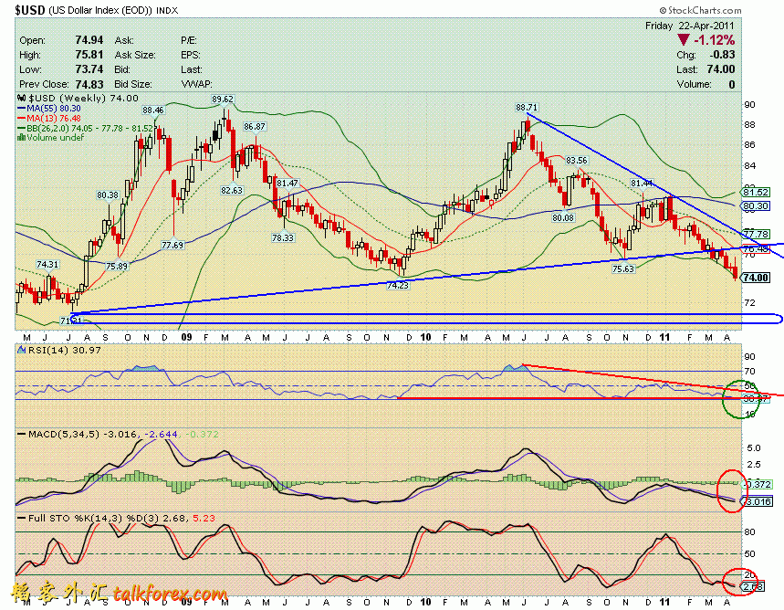Click the 80.08 price label
Screen dimensions: 784x610
pyautogui.click(x=563, y=217)
